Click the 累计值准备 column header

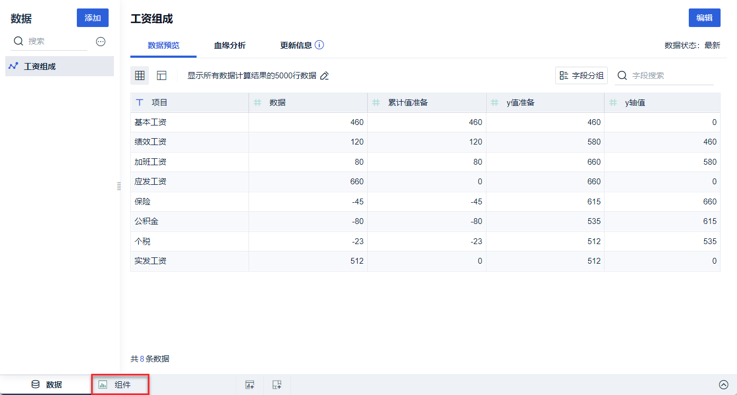[x=427, y=103]
